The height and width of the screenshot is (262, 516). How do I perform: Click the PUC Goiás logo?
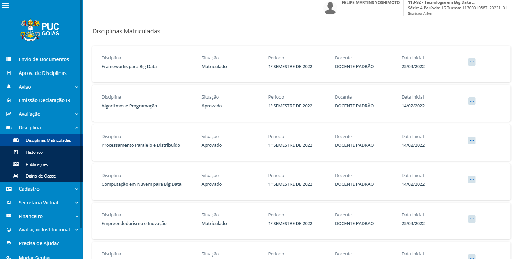coord(40,30)
